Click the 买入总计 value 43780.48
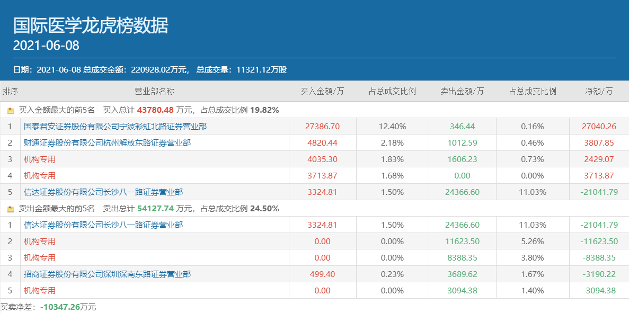The image size is (629, 313). pos(155,110)
